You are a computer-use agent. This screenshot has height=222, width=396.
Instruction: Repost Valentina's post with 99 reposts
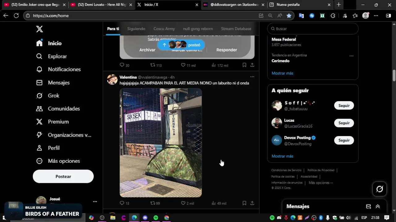[x=155, y=203]
